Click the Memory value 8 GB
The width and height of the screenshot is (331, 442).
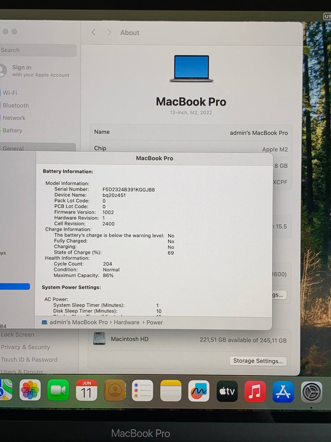point(281,166)
